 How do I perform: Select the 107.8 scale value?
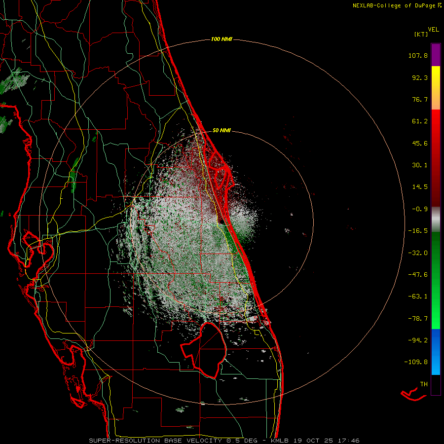tap(418, 55)
